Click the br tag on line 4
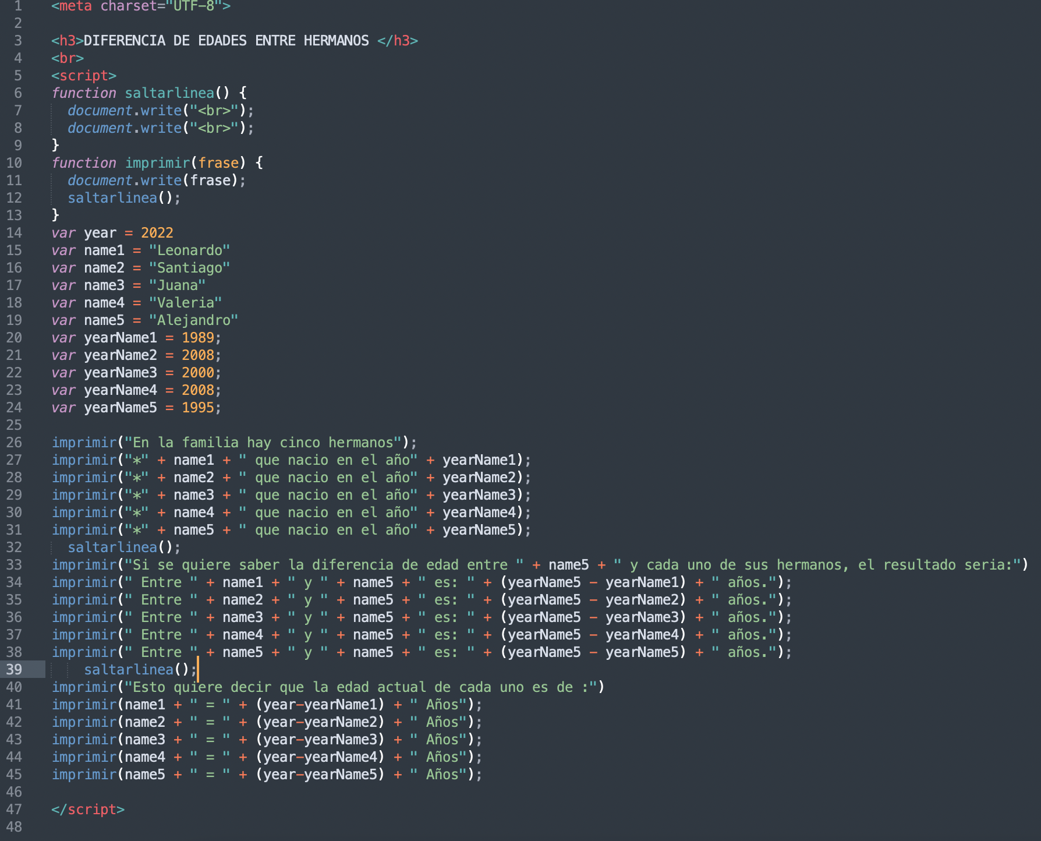 [68, 58]
